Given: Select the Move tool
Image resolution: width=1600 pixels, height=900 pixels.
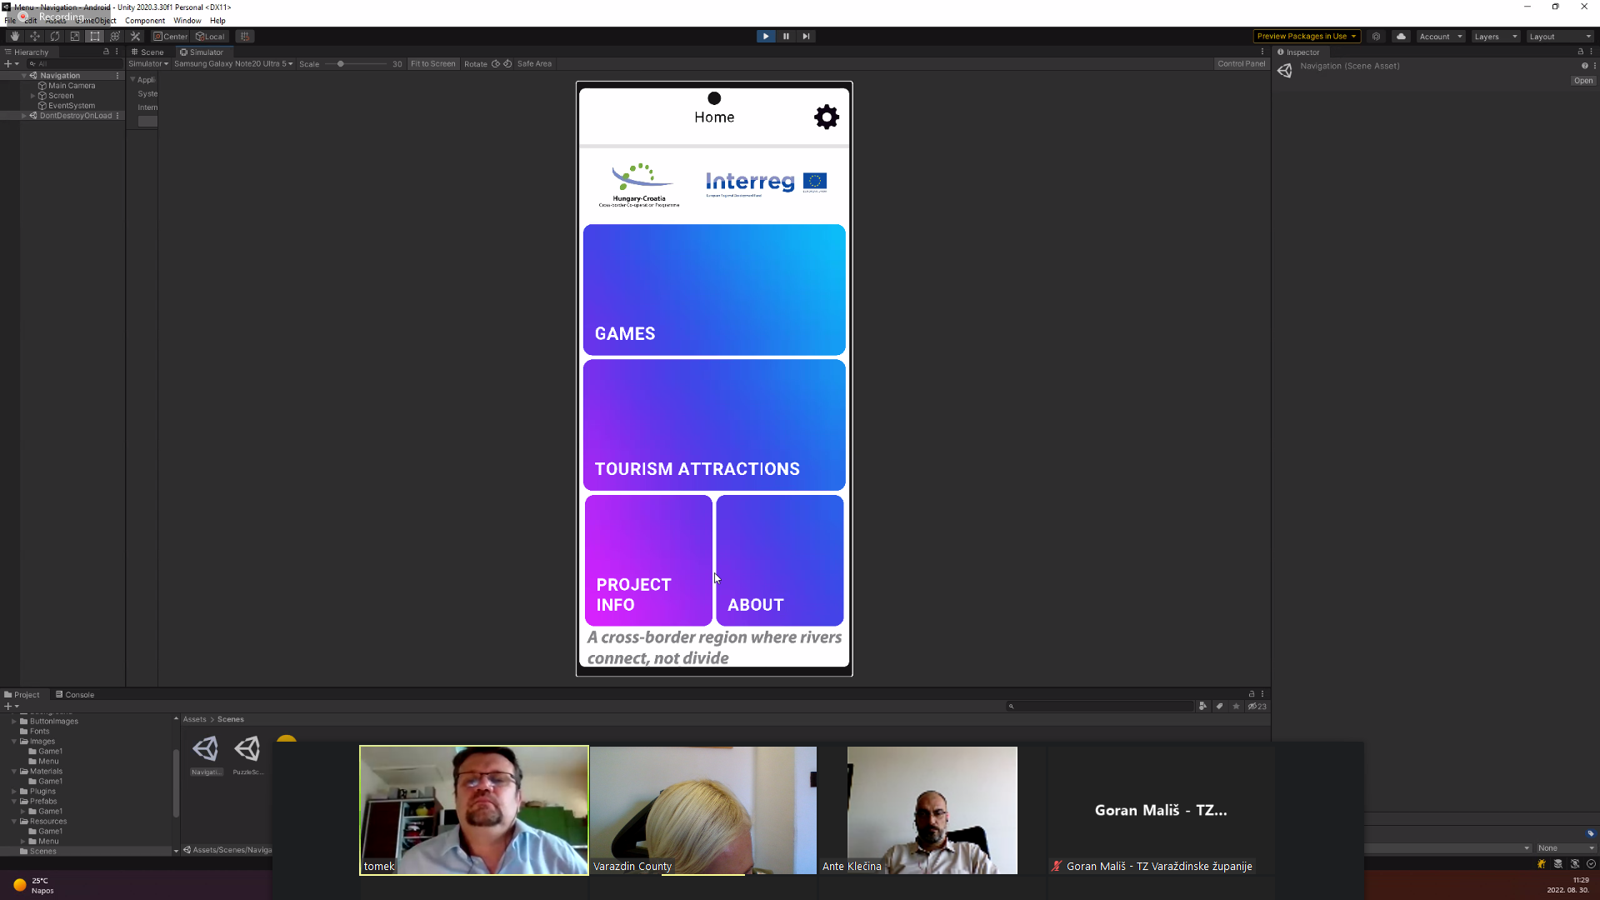Looking at the screenshot, I should coord(35,37).
